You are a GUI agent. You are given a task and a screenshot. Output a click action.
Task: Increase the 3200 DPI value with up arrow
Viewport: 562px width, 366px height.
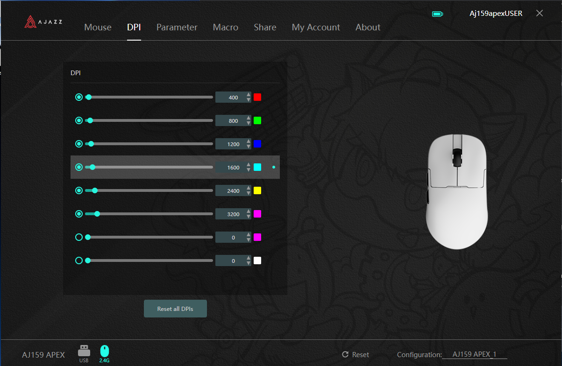tap(249, 211)
